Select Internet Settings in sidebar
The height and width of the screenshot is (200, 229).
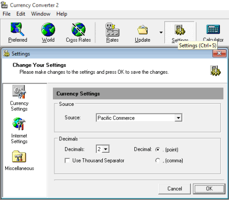pyautogui.click(x=19, y=131)
